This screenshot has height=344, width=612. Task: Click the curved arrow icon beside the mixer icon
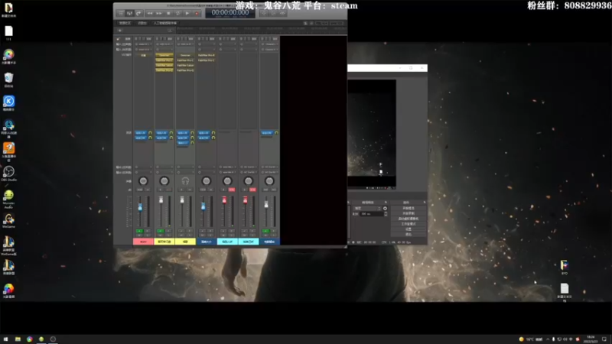138,13
